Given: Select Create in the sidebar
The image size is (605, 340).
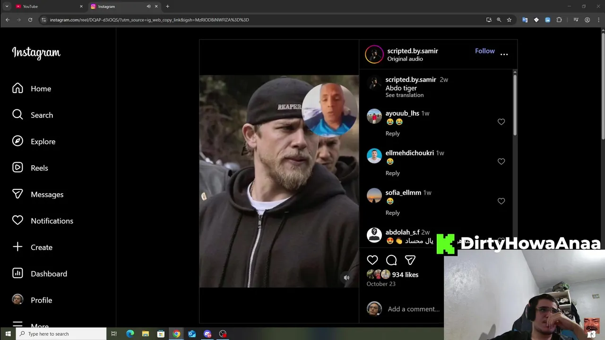Looking at the screenshot, I should click(x=32, y=247).
